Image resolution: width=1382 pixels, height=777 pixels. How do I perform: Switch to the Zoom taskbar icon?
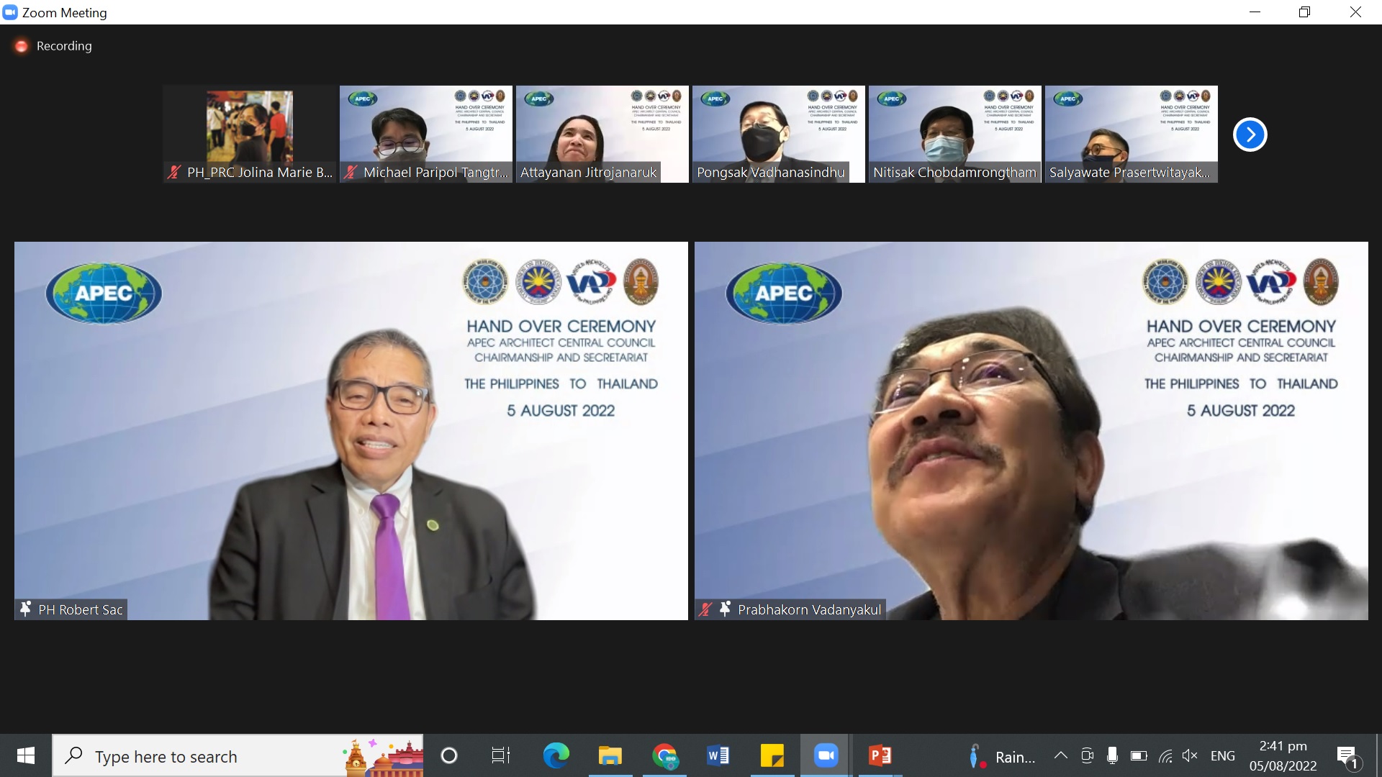(826, 755)
